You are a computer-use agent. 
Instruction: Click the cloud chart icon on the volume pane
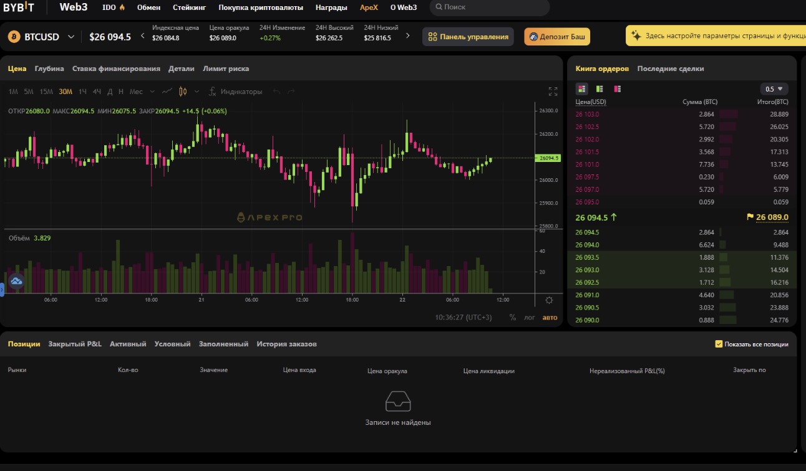(x=16, y=282)
